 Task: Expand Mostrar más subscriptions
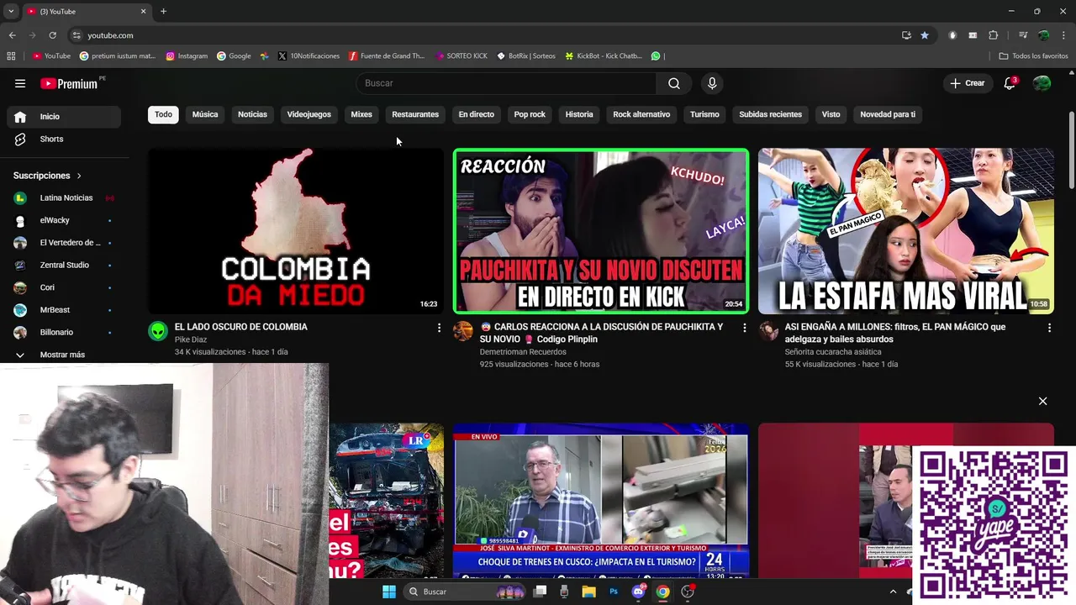(64, 355)
